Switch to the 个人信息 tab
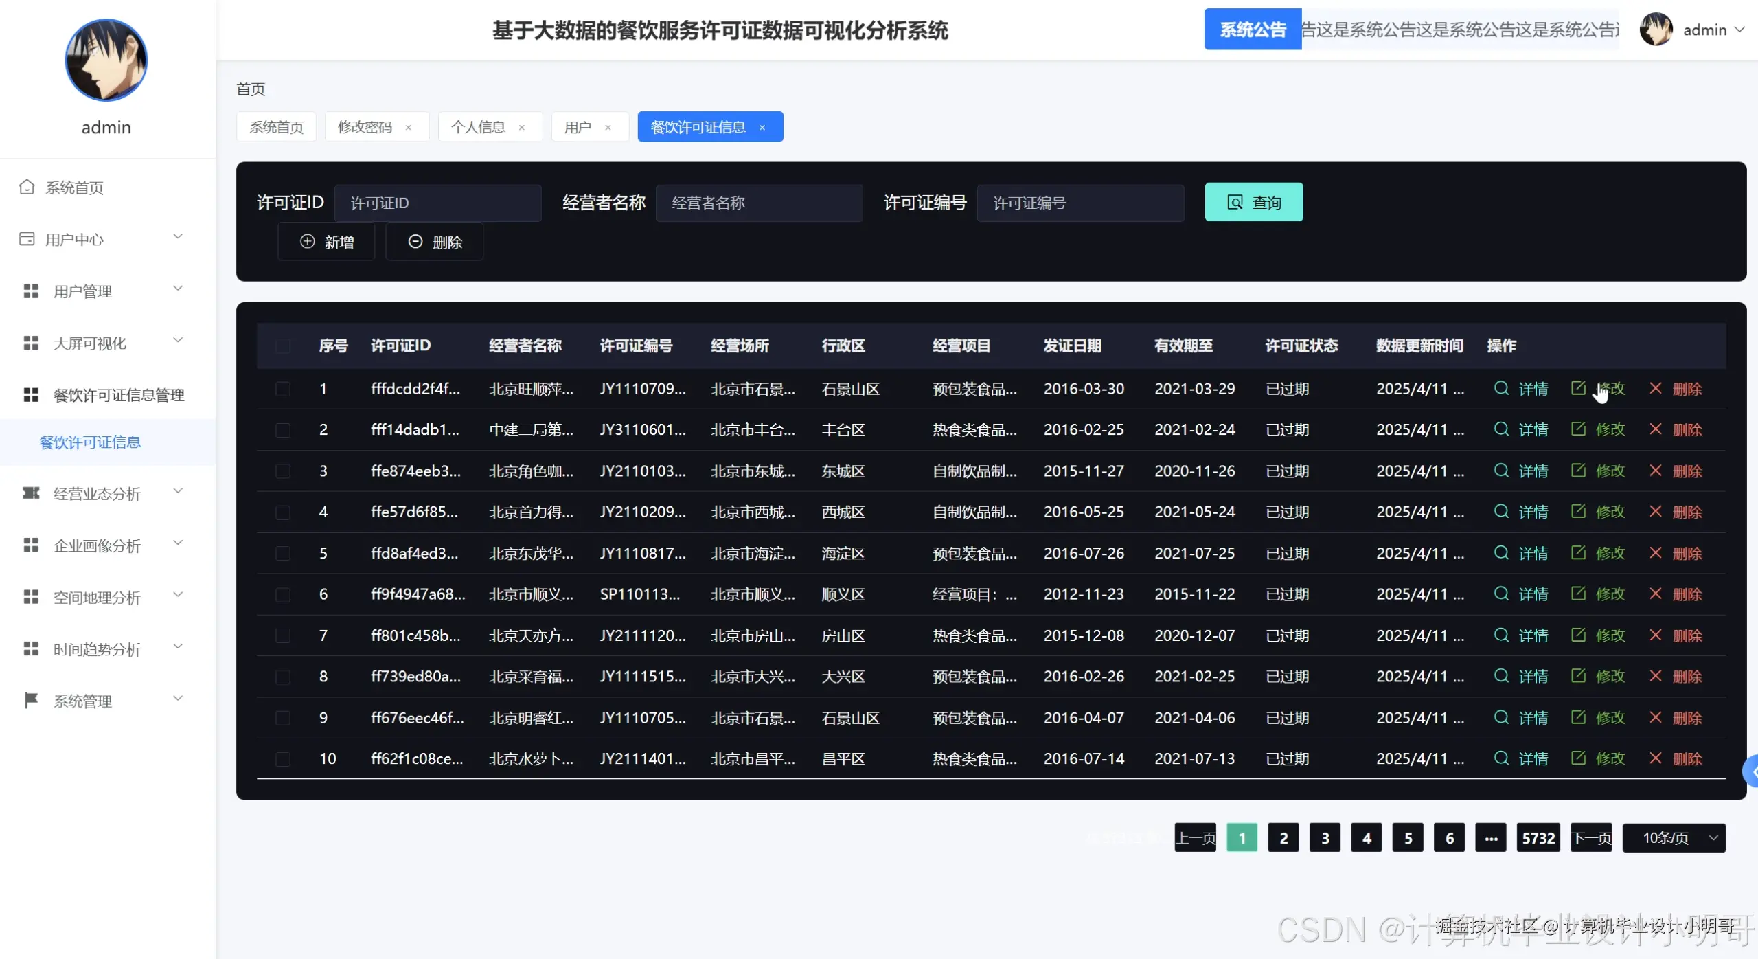This screenshot has height=959, width=1758. coord(480,126)
